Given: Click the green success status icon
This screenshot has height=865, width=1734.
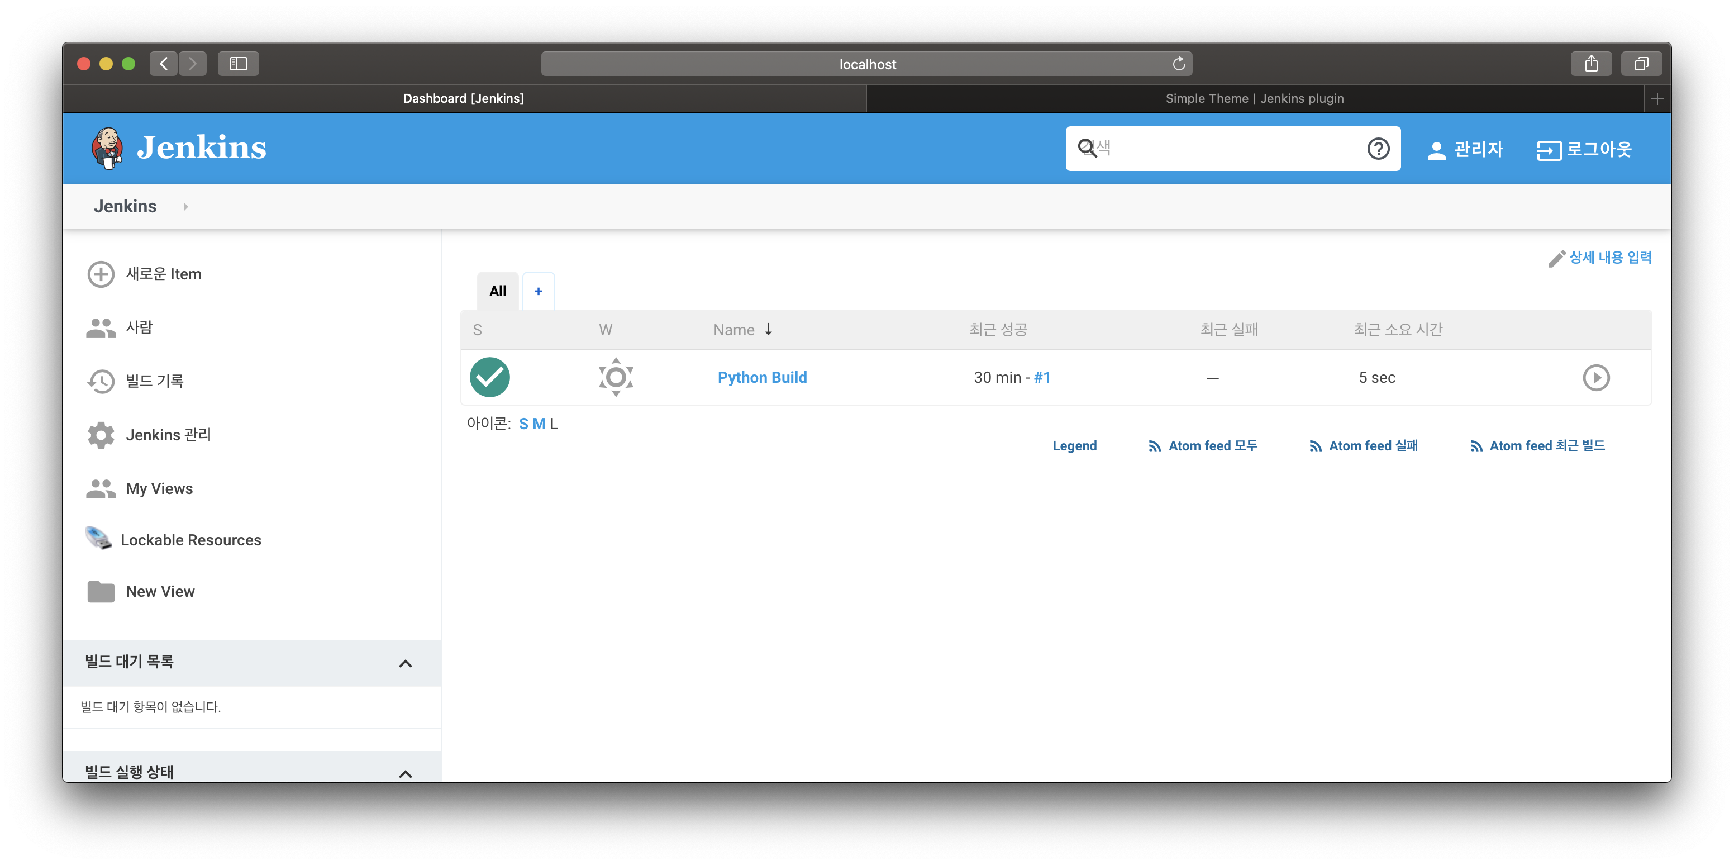Looking at the screenshot, I should (489, 378).
